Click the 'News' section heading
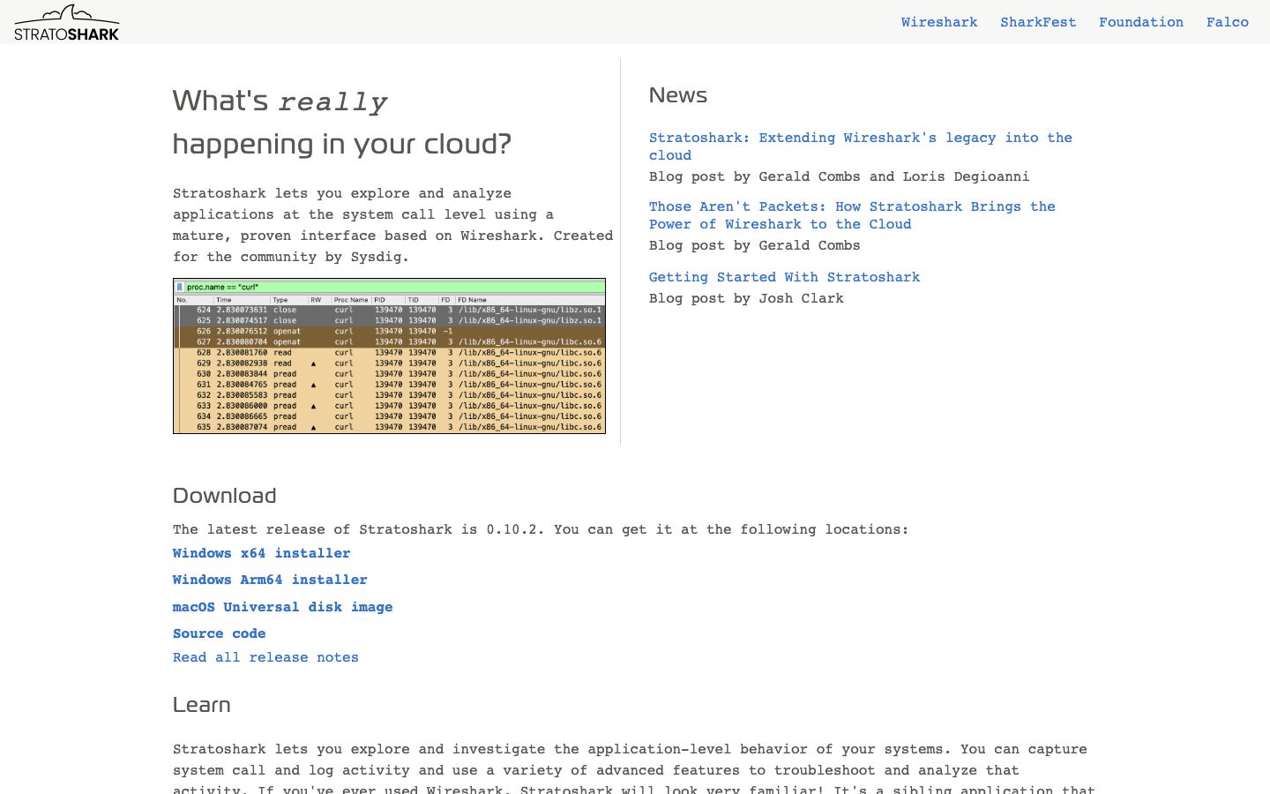 click(678, 95)
